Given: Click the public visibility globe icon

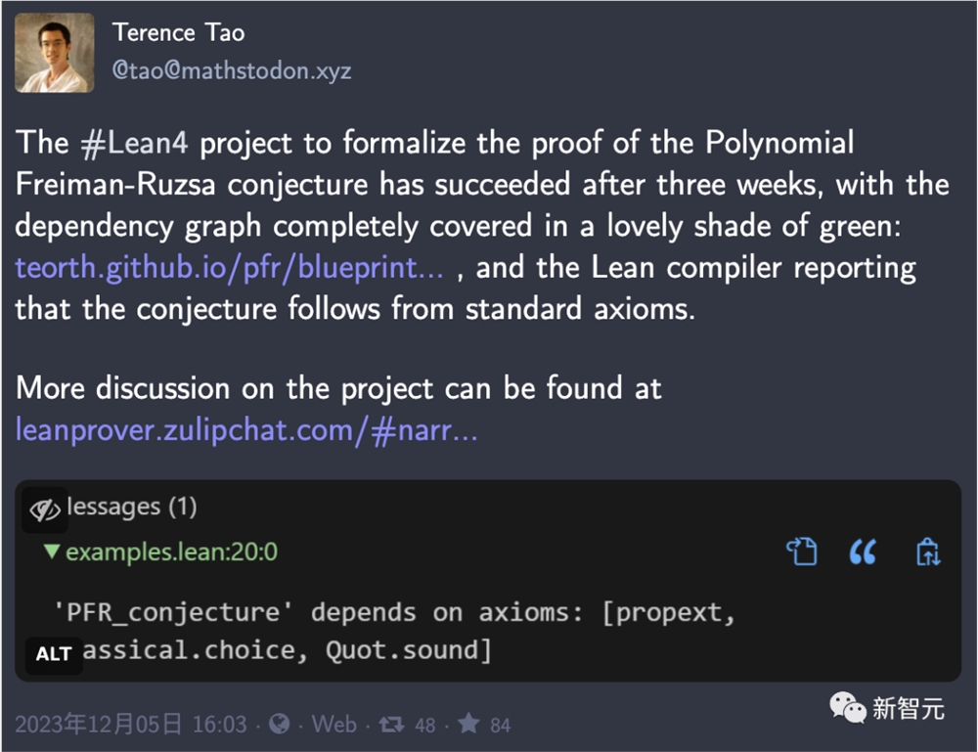Looking at the screenshot, I should [279, 724].
